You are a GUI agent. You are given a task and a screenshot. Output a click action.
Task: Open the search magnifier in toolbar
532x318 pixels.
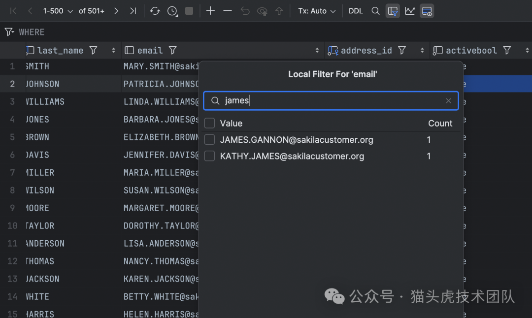click(x=375, y=11)
